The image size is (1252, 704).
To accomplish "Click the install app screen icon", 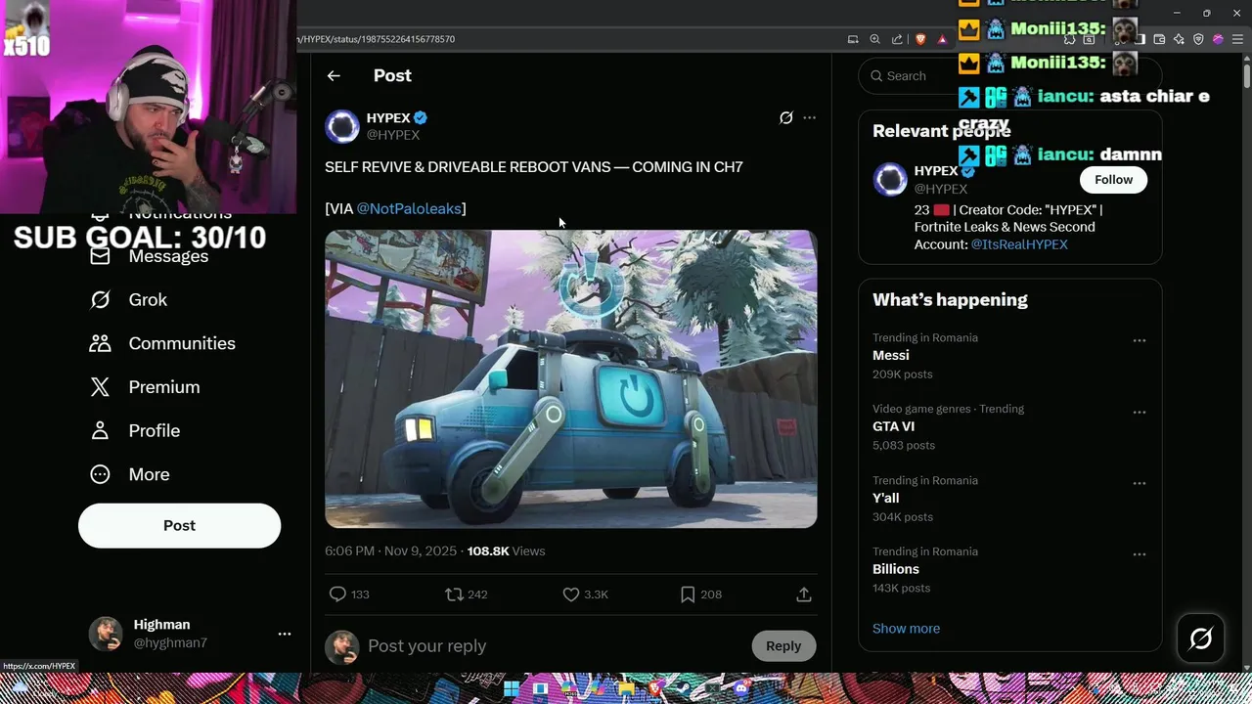I will click(853, 39).
